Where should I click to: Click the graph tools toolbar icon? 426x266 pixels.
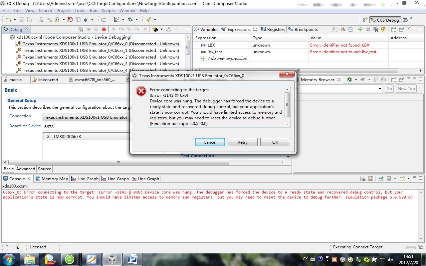[116, 20]
